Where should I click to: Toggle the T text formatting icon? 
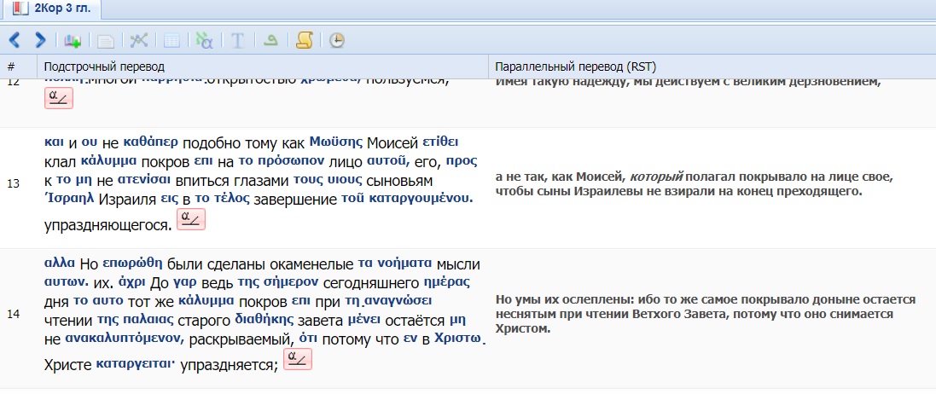pos(238,40)
